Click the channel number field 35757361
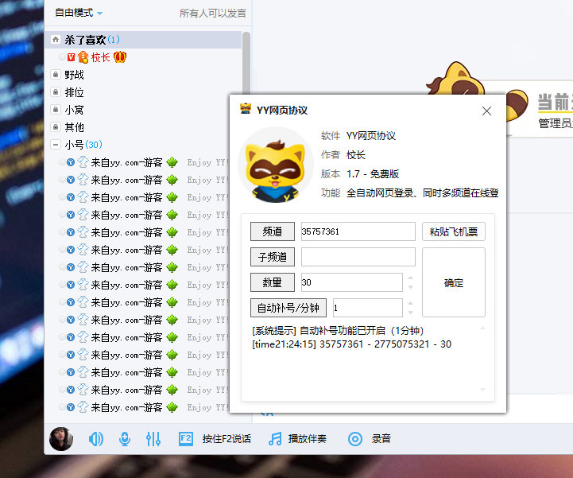Image resolution: width=573 pixels, height=478 pixels. point(358,231)
